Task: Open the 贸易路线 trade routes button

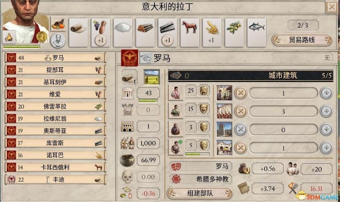Action: tap(302, 40)
